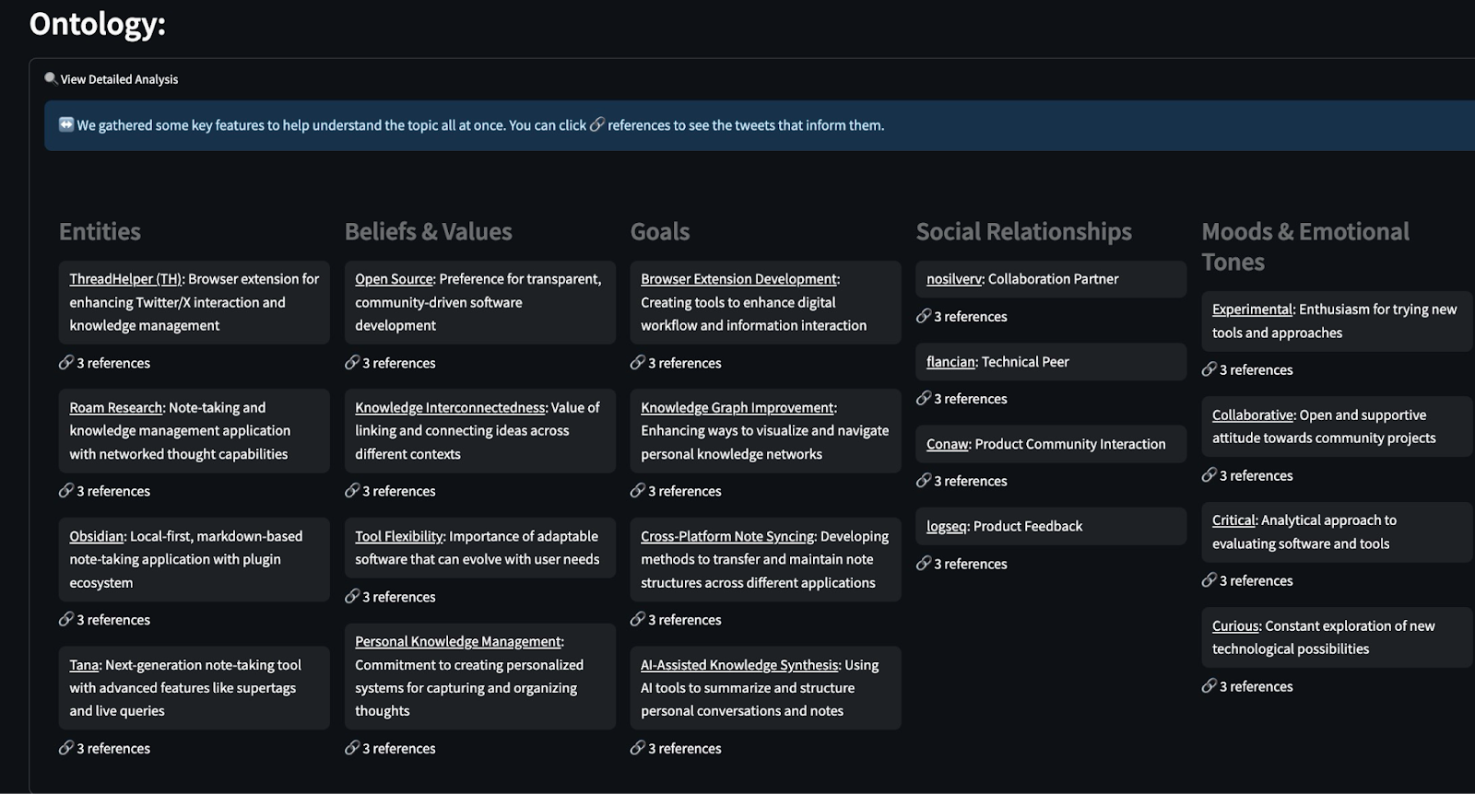Click references link icon under Knowledge Graph Improvement
The height and width of the screenshot is (794, 1475).
coord(638,491)
